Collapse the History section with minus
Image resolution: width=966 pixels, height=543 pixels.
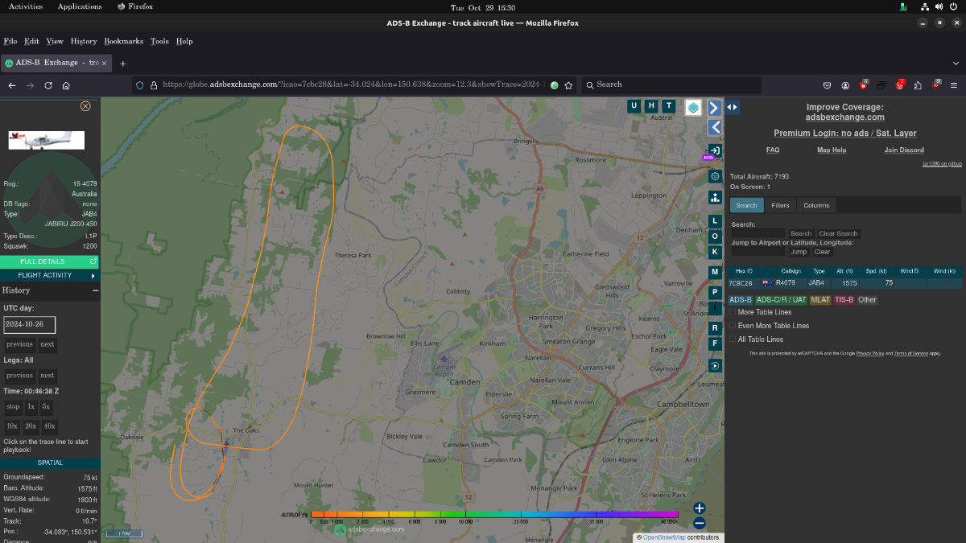pos(95,290)
